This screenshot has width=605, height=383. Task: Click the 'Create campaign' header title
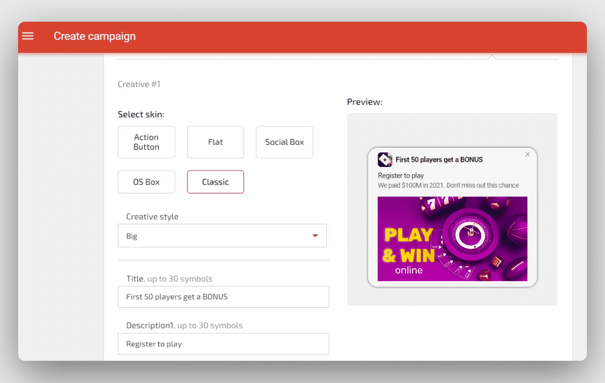(95, 36)
